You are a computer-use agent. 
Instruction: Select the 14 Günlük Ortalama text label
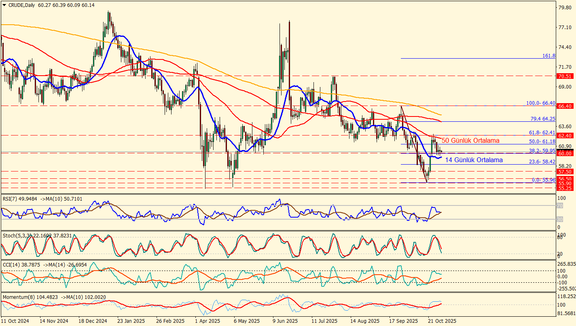tap(474, 160)
